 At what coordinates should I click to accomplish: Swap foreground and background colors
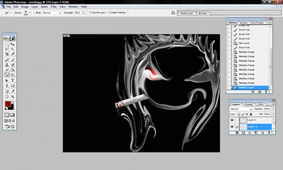click(x=13, y=102)
